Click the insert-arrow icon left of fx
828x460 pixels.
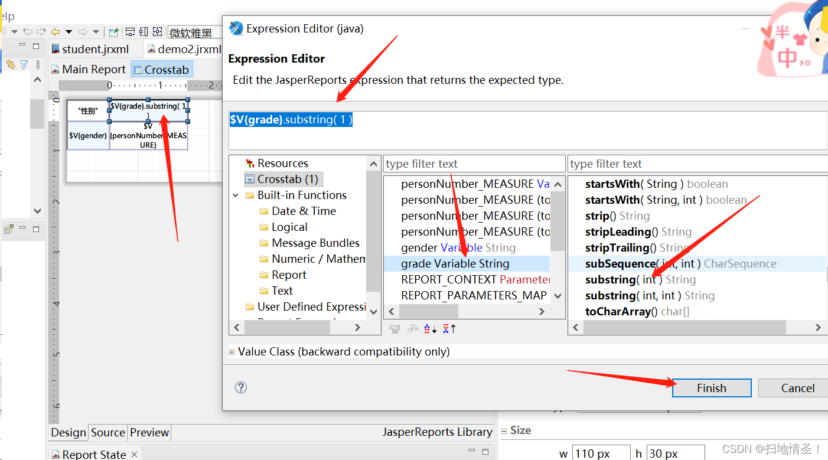(x=395, y=328)
